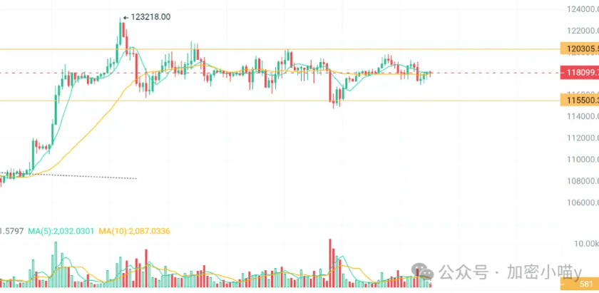The width and height of the screenshot is (599, 293).
Task: Click the 112000 price axis label
Action: click(x=581, y=138)
